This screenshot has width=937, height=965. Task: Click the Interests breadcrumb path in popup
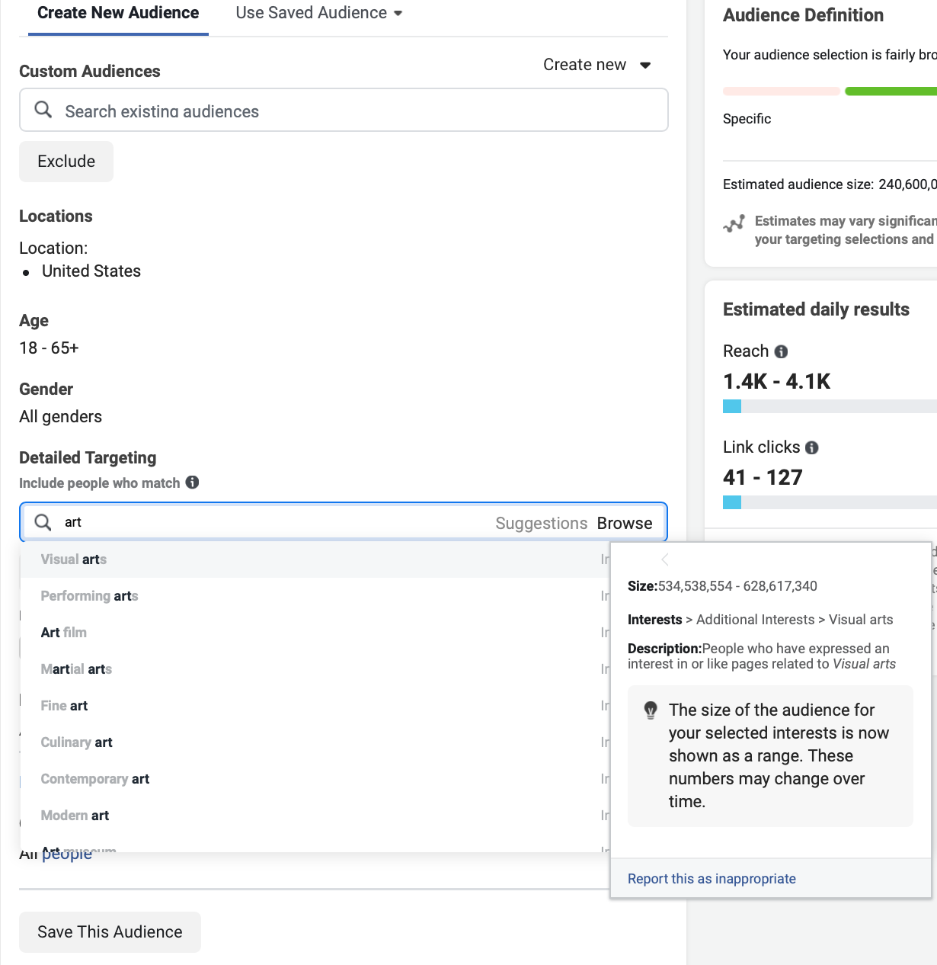tap(760, 620)
